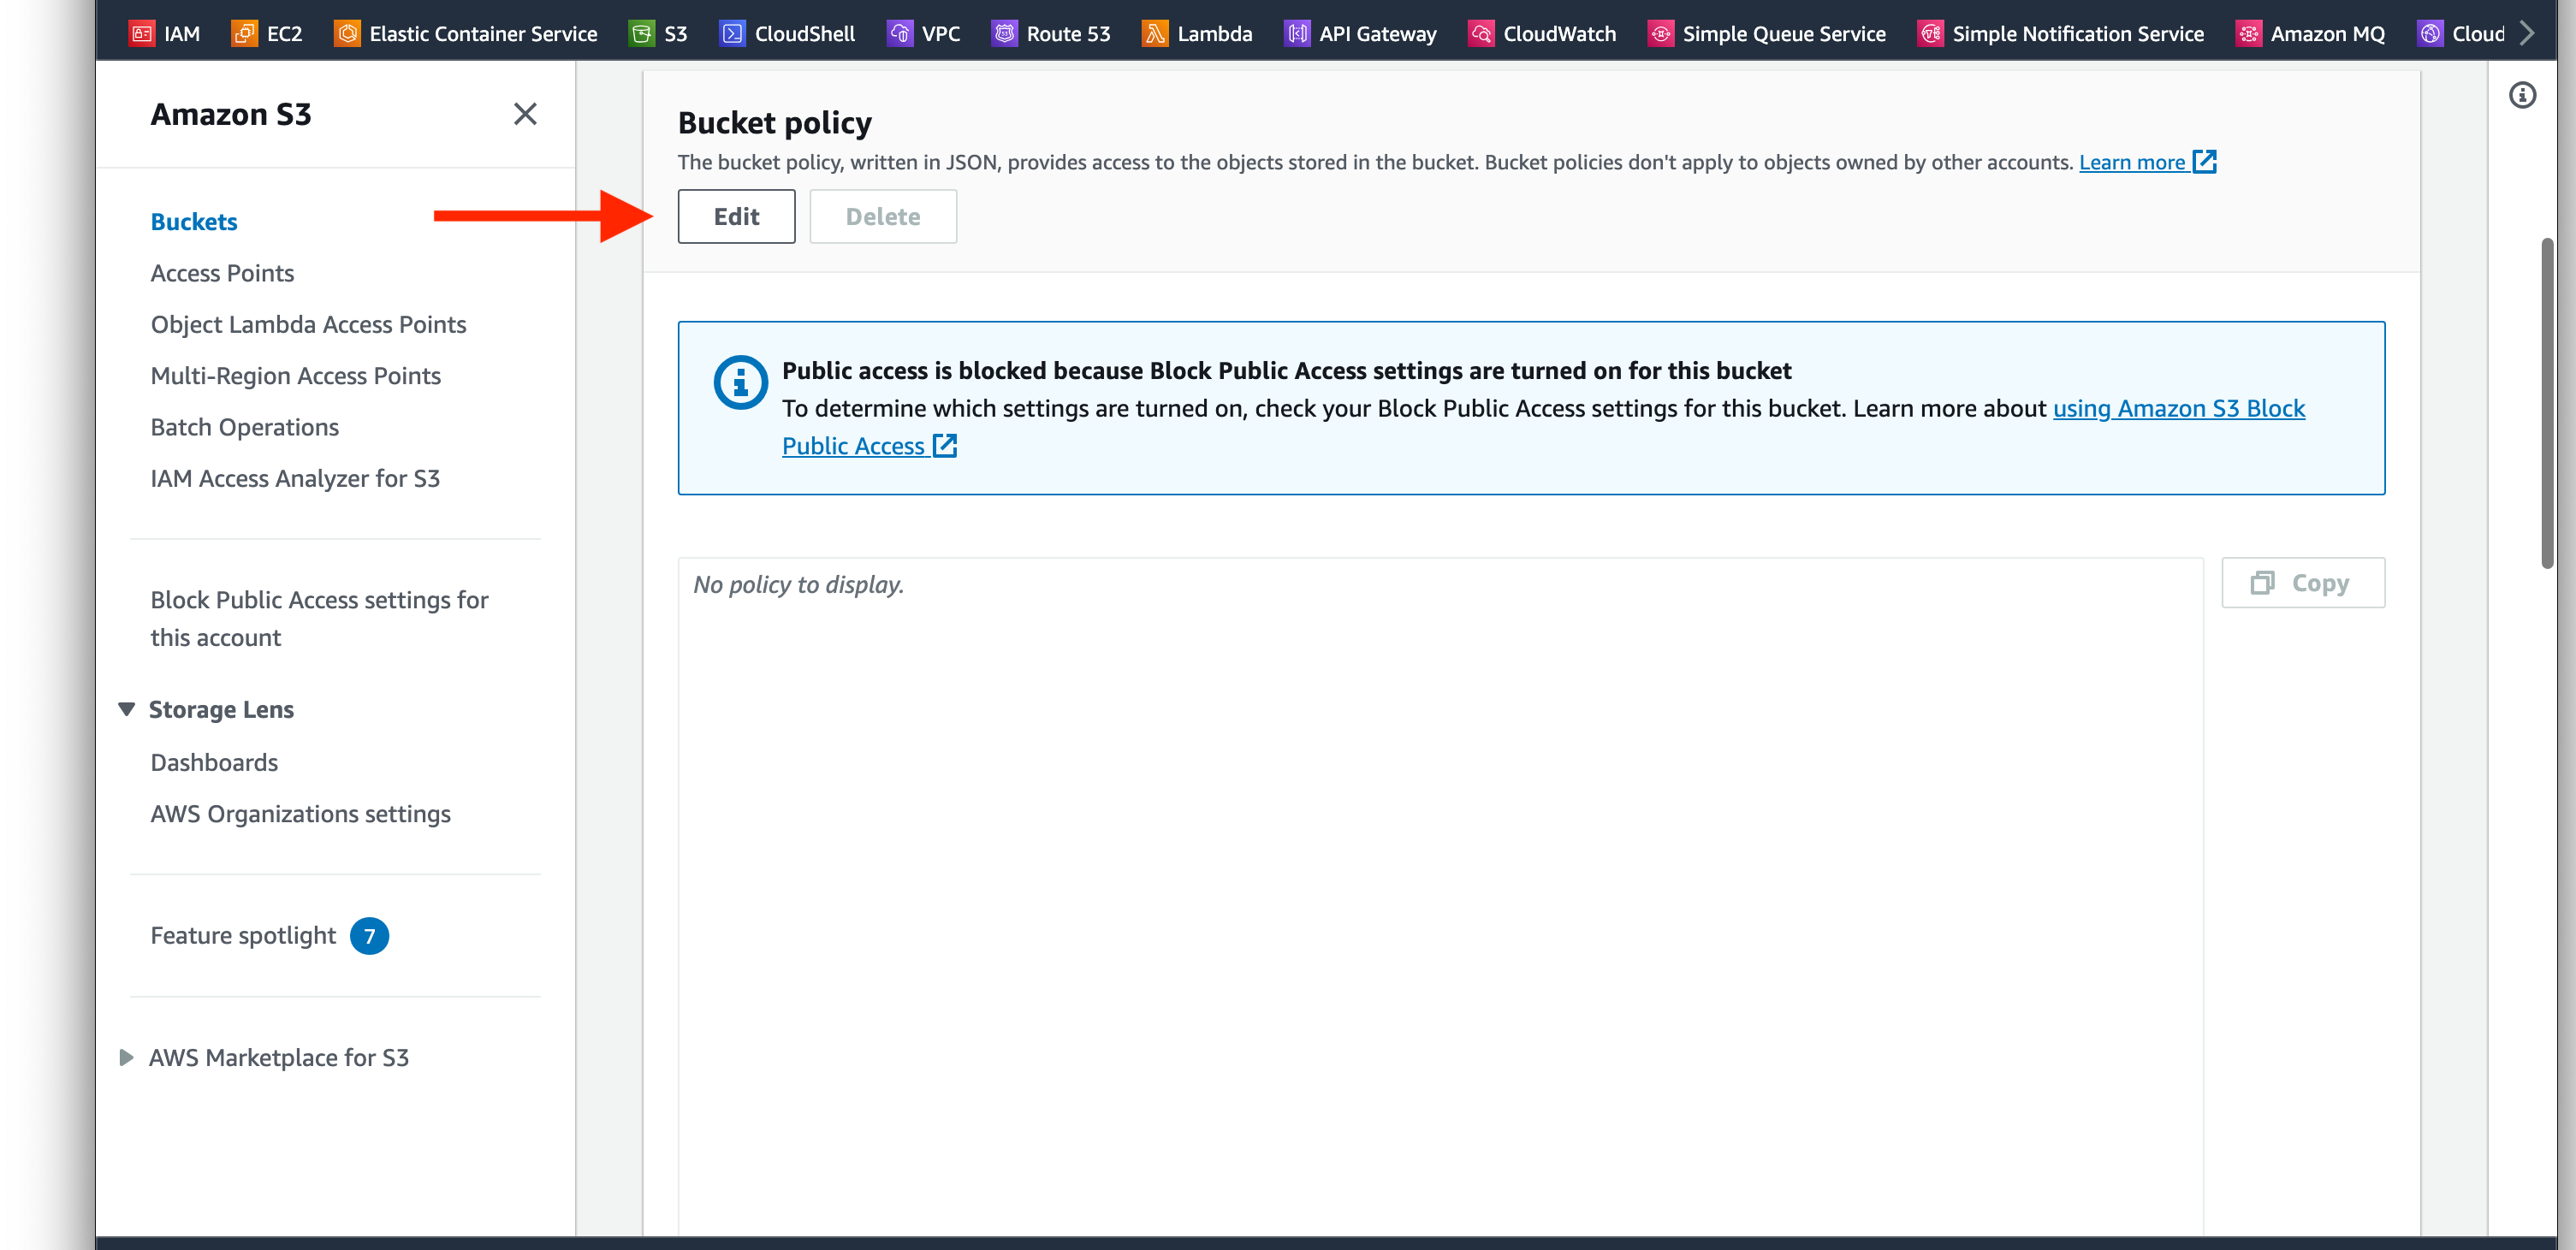Open EC2 service shortcut icon
The width and height of the screenshot is (2576, 1250).
tap(245, 33)
